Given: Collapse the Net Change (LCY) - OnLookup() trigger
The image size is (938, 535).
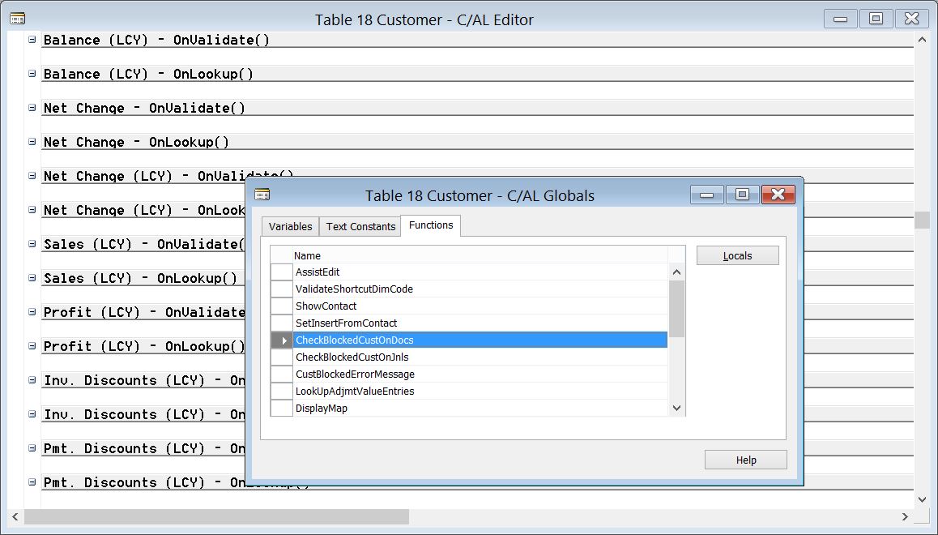Looking at the screenshot, I should point(32,210).
